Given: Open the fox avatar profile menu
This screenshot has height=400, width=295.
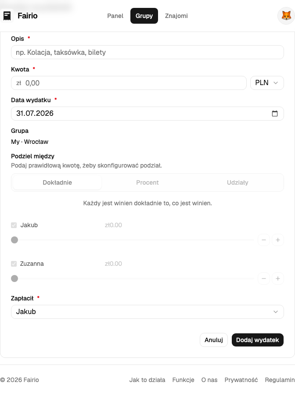Looking at the screenshot, I should pos(286,16).
